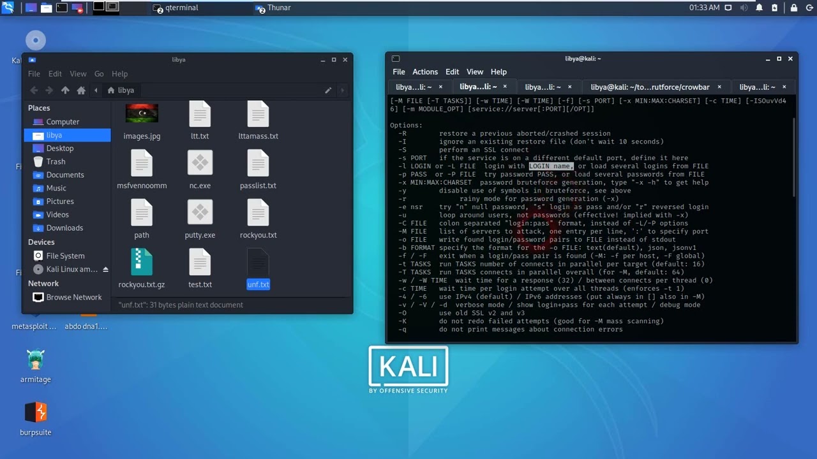Select the ltt.txt file

tap(200, 120)
